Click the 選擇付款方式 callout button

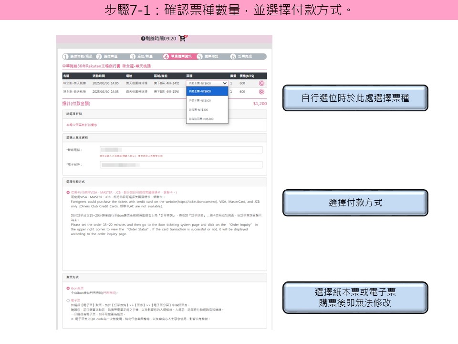click(355, 203)
